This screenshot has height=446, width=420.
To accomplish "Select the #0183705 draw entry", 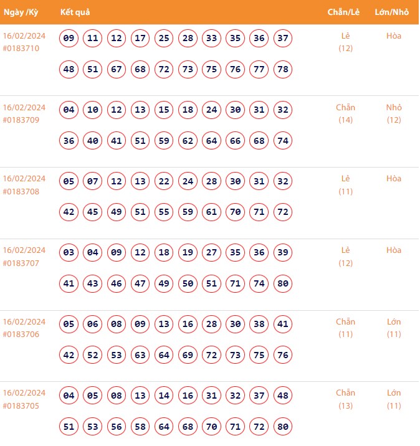I will pyautogui.click(x=21, y=406).
